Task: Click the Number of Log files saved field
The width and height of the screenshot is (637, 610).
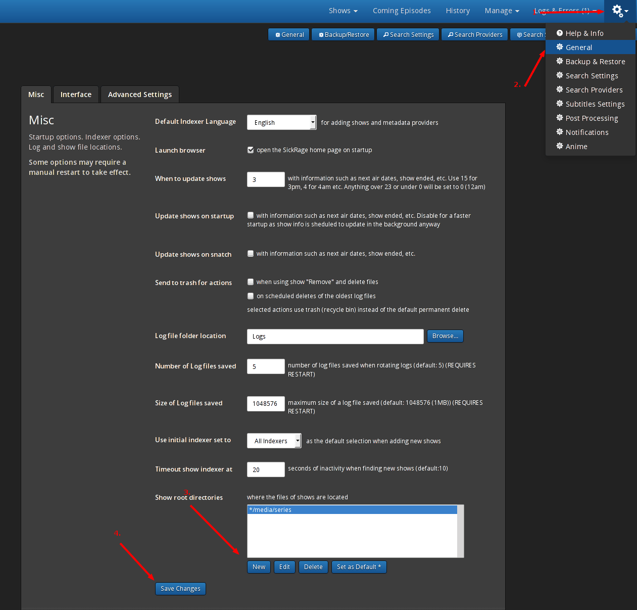Action: point(266,366)
